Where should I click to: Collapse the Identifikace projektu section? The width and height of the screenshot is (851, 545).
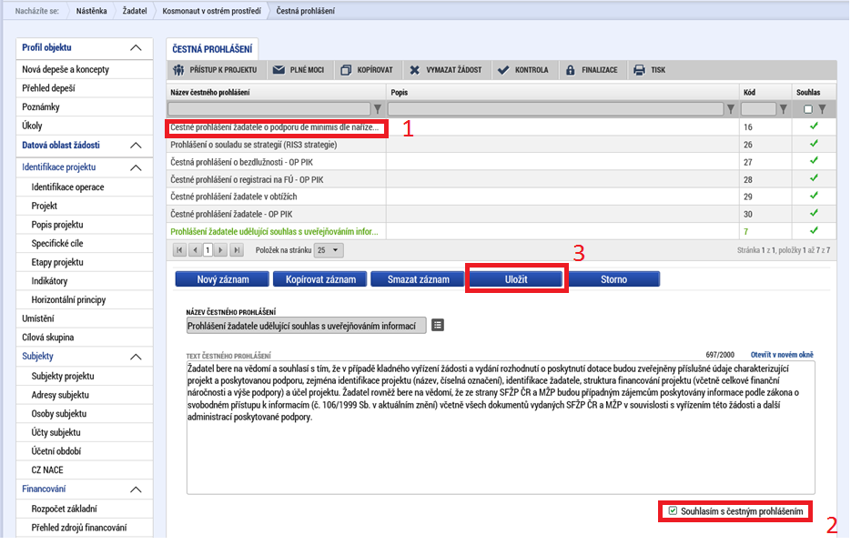[137, 168]
